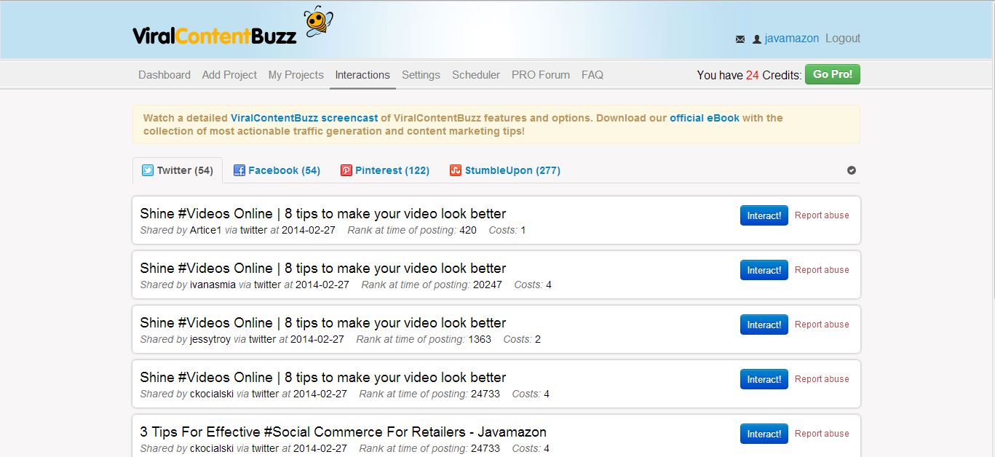Click Interact! for ckocialski's Shine #Videos post

pos(764,379)
